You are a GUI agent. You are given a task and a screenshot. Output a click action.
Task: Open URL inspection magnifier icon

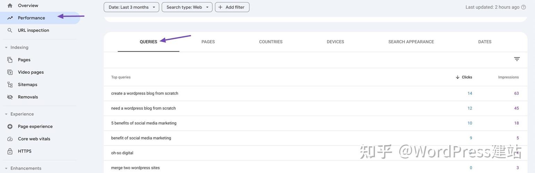10,30
